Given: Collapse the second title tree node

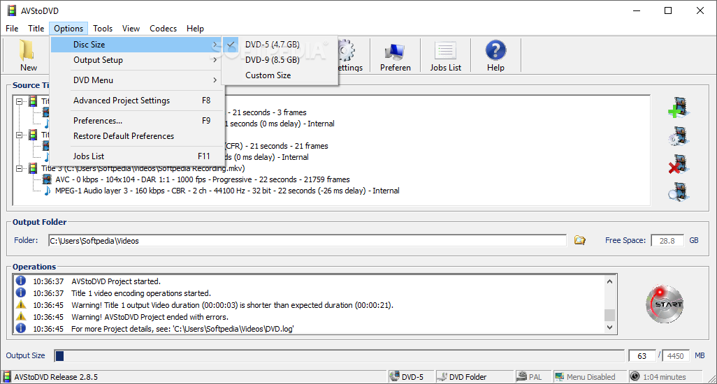Looking at the screenshot, I should pyautogui.click(x=19, y=135).
